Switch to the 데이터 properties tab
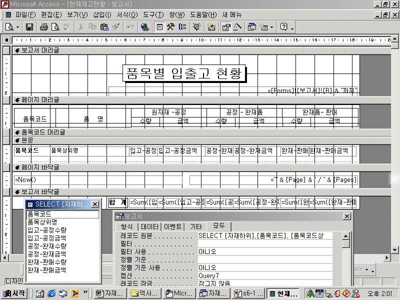The width and height of the screenshot is (400, 300). (149, 226)
